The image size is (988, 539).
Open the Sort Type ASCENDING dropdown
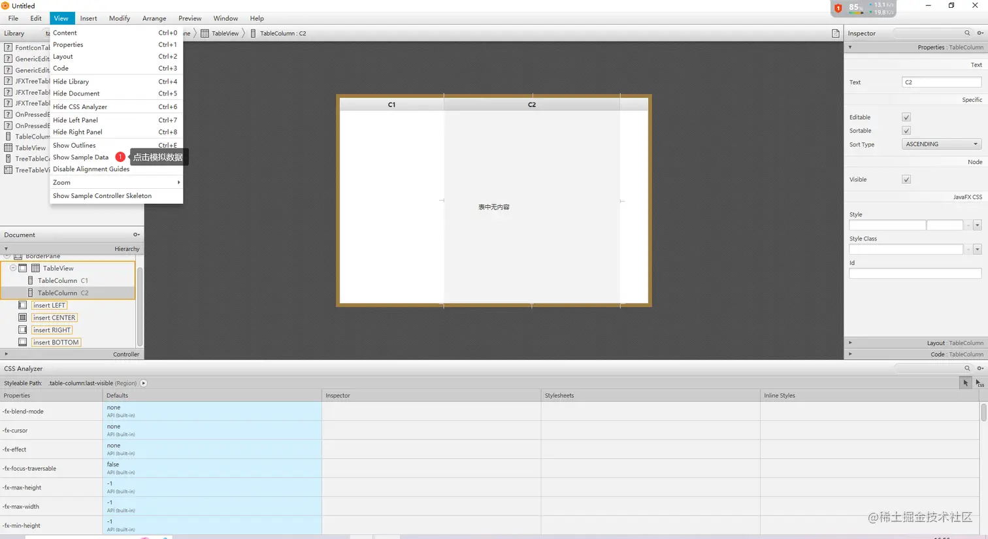942,144
